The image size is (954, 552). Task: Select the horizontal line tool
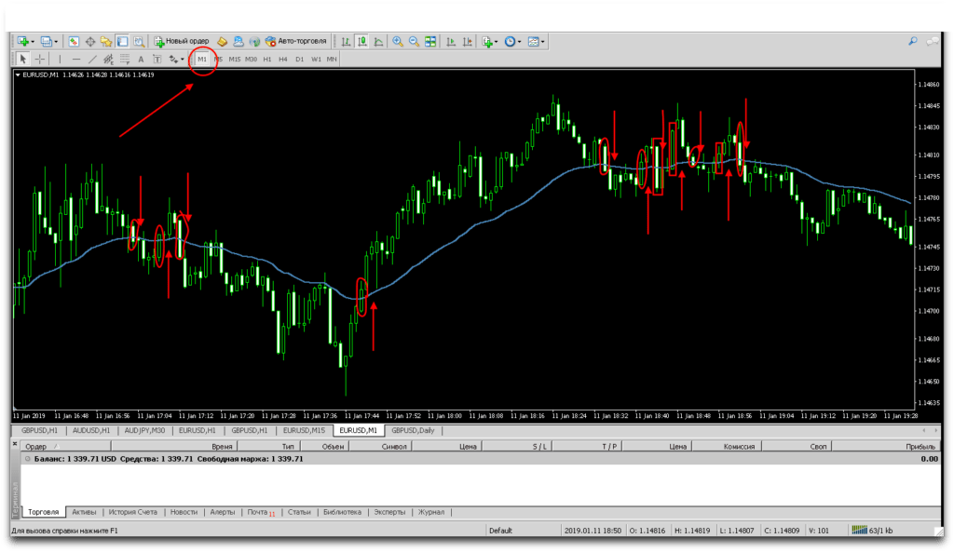(x=76, y=59)
